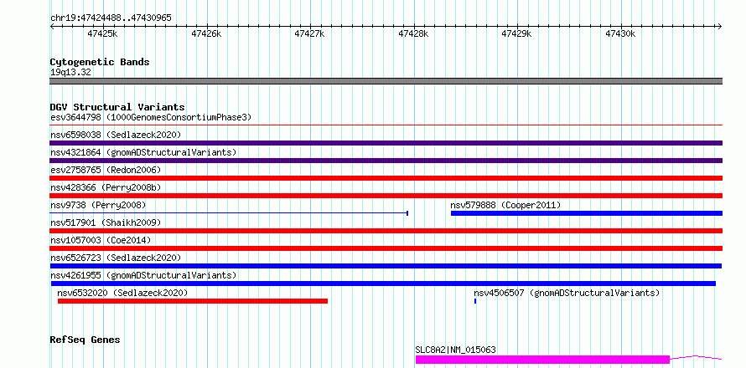746x368 pixels.
Task: Click the RefSeq Genes track heading
Action: pos(85,340)
